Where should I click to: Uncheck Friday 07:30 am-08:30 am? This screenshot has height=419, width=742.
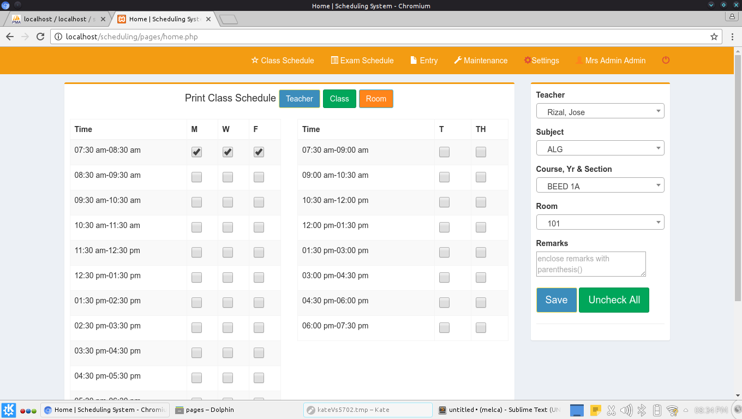click(259, 152)
